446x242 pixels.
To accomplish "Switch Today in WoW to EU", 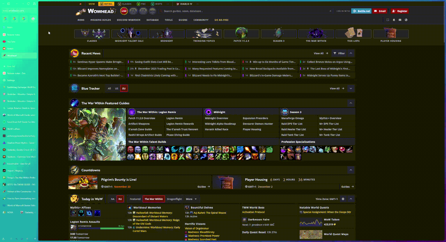I will [x=120, y=199].
